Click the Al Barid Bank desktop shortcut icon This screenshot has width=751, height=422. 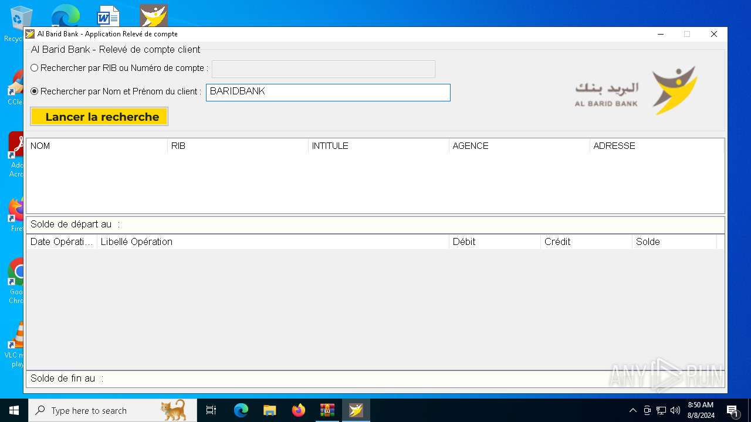[154, 16]
